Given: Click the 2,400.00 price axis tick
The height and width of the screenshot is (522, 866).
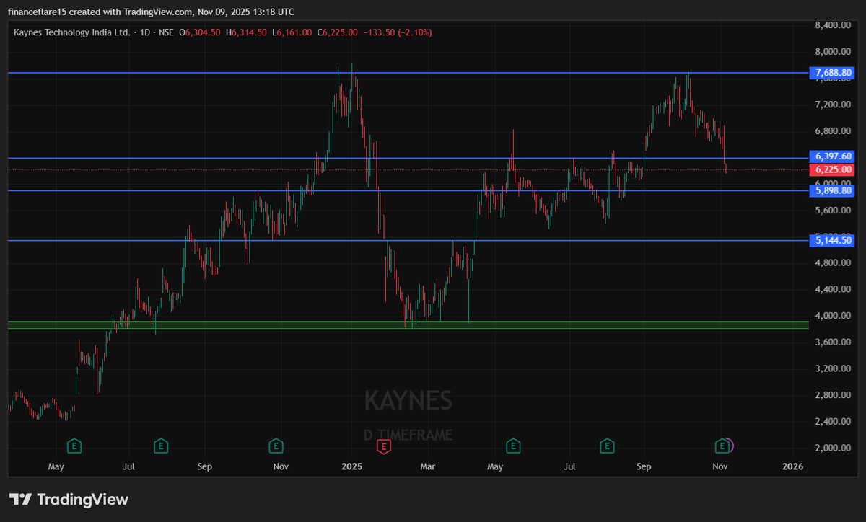Looking at the screenshot, I should coord(834,422).
